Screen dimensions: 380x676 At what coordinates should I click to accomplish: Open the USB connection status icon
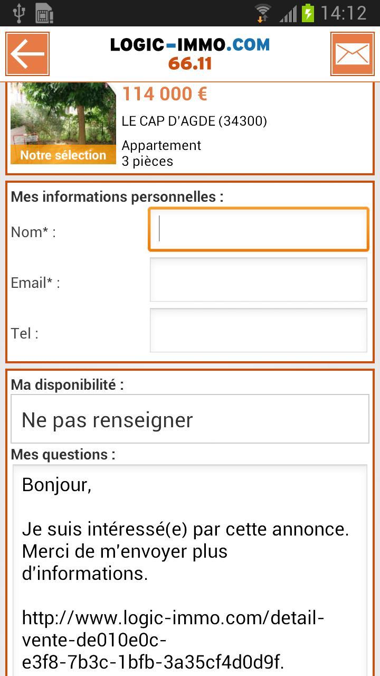pos(19,13)
